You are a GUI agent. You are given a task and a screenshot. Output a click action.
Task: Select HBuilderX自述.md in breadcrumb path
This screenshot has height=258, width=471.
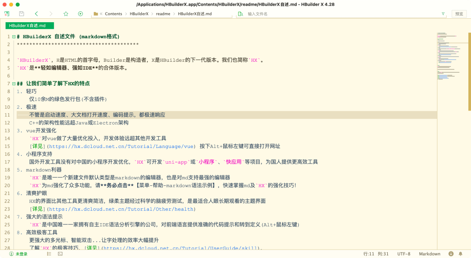pos(195,14)
